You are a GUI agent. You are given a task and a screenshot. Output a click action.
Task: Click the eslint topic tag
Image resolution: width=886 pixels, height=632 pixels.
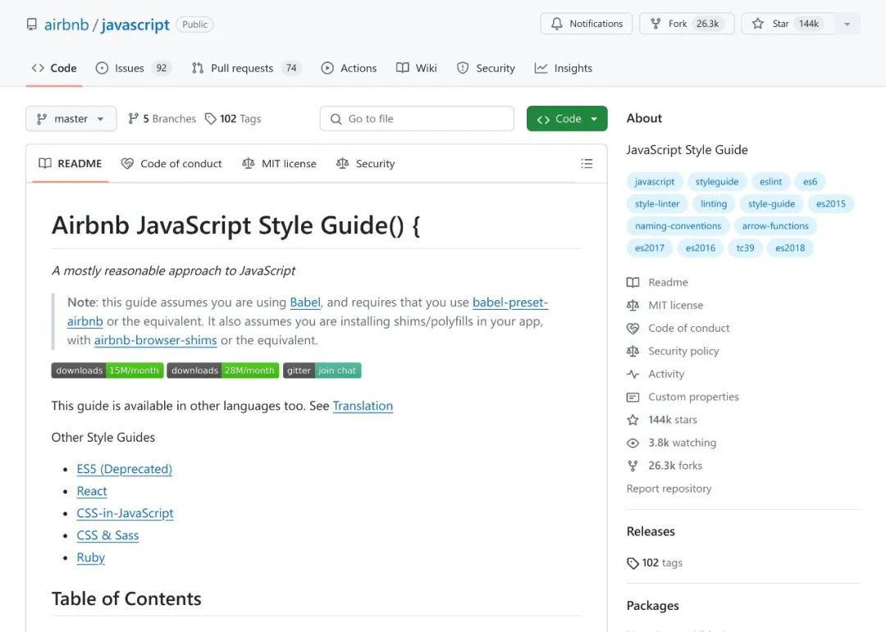pos(770,182)
